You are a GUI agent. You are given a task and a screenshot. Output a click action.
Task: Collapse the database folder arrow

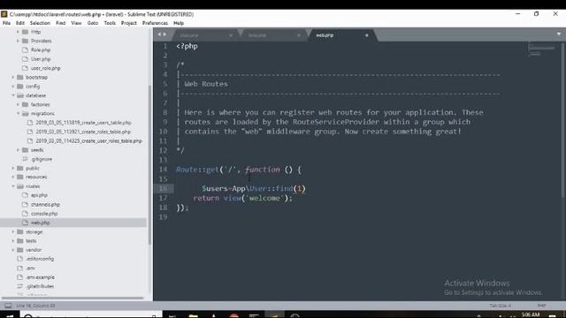click(13, 95)
